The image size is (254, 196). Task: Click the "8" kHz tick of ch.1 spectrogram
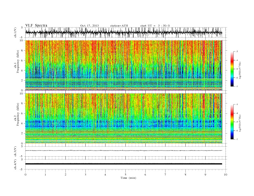pos(22,51)
